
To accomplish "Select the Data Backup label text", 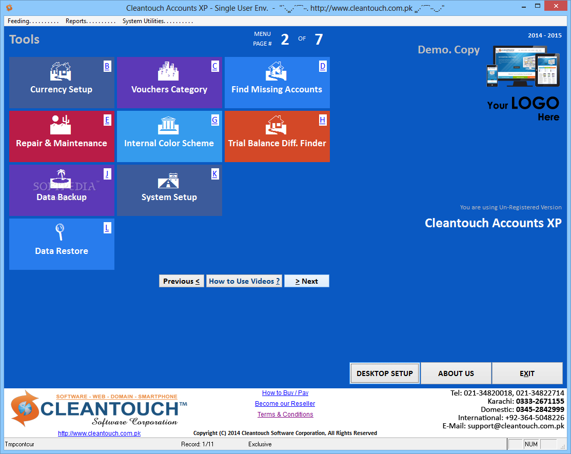I will 62,198.
